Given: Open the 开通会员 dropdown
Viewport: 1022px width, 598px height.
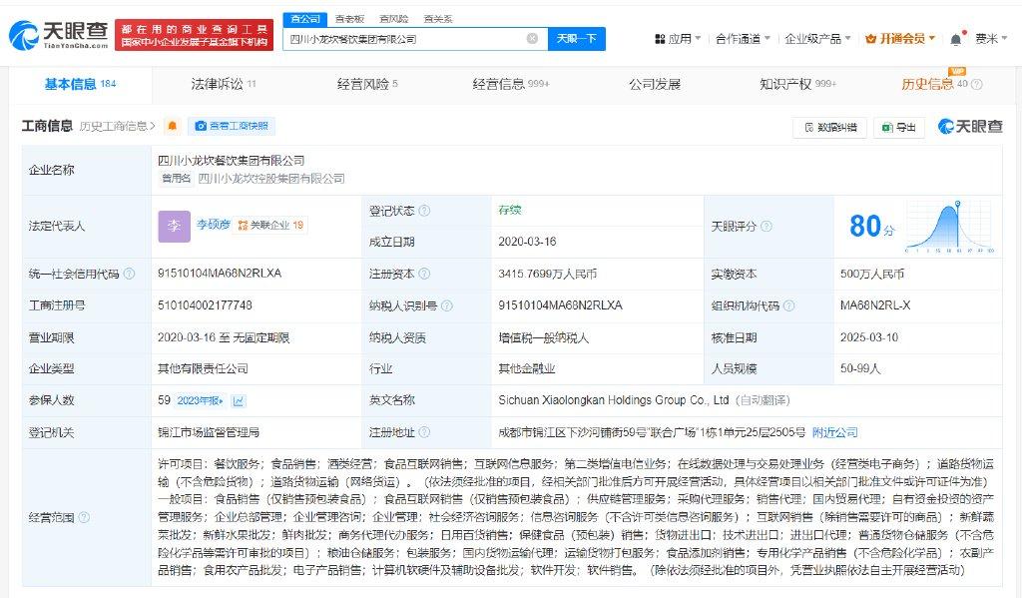Looking at the screenshot, I should coord(900,39).
